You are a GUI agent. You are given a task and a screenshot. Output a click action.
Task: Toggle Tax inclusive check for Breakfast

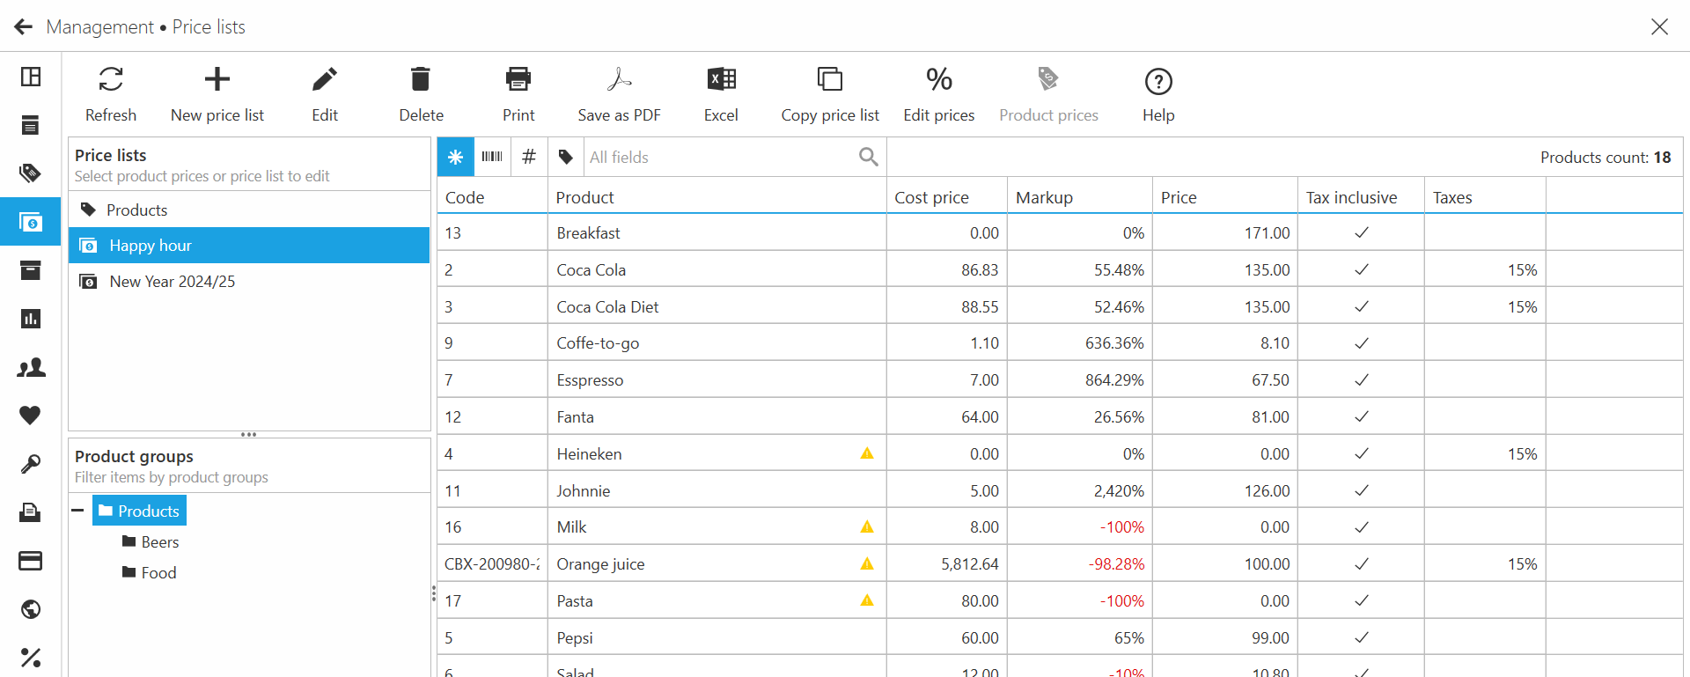[1361, 233]
